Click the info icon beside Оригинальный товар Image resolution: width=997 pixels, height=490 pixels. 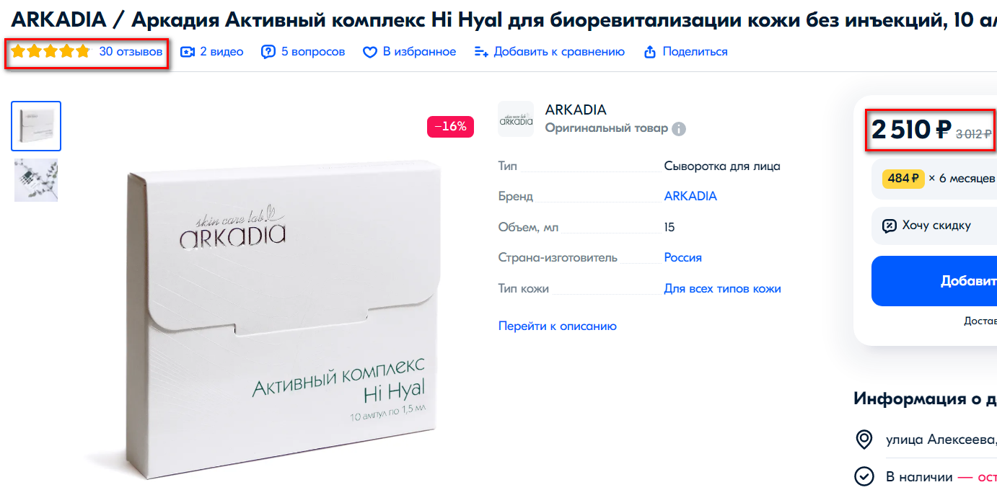(x=679, y=129)
